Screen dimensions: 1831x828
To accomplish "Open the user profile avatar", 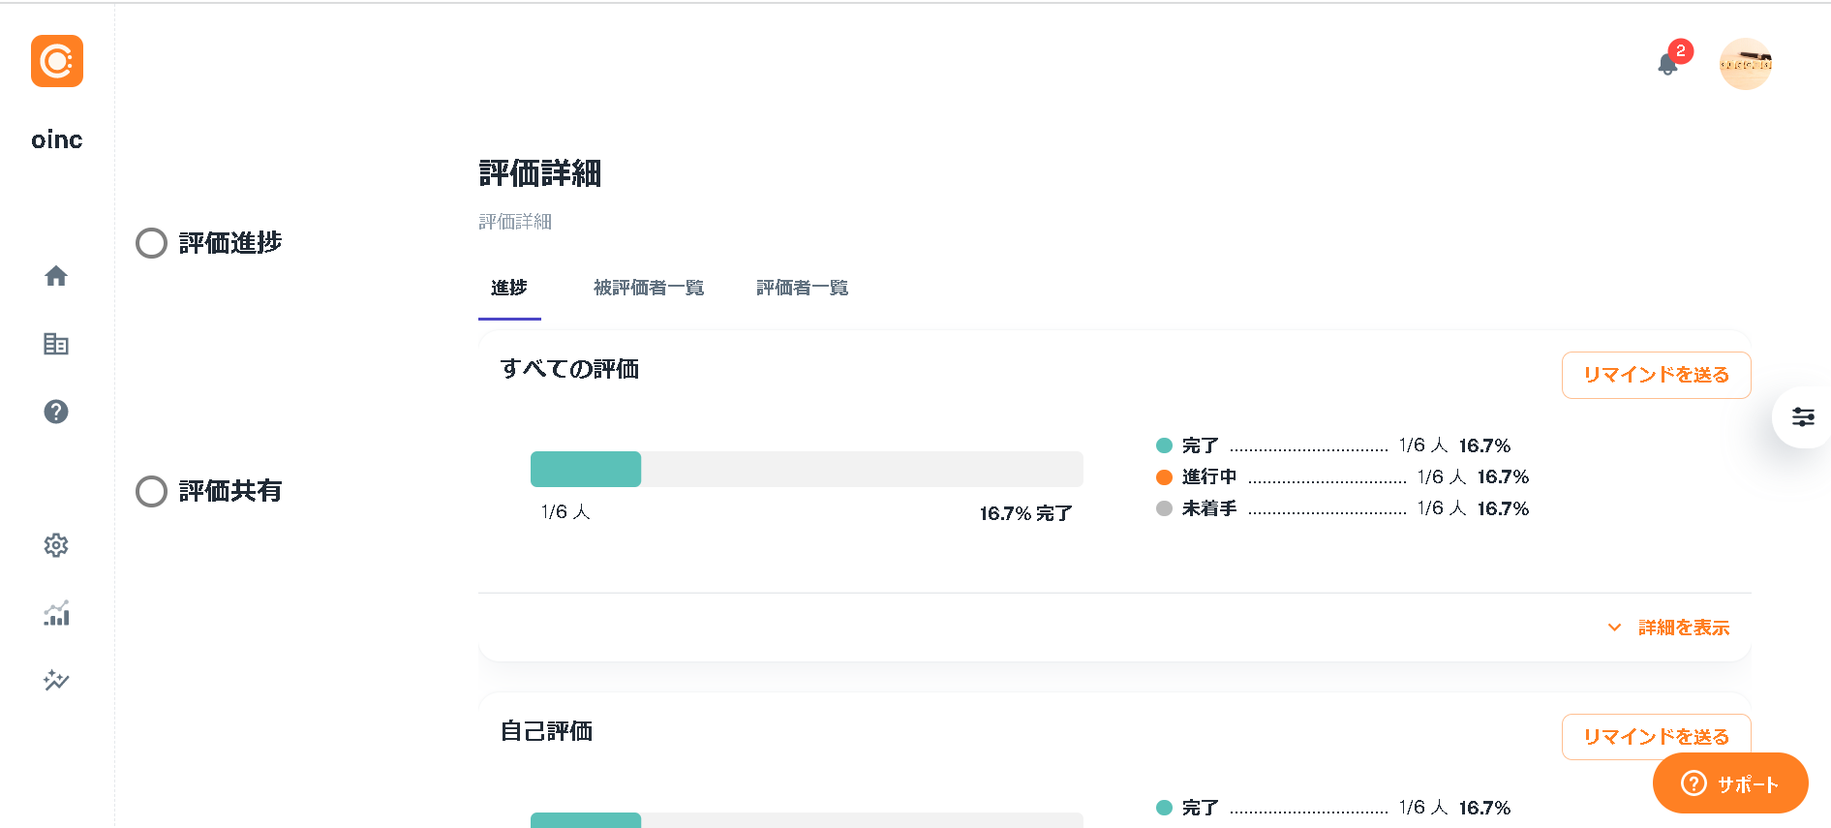I will 1746,64.
